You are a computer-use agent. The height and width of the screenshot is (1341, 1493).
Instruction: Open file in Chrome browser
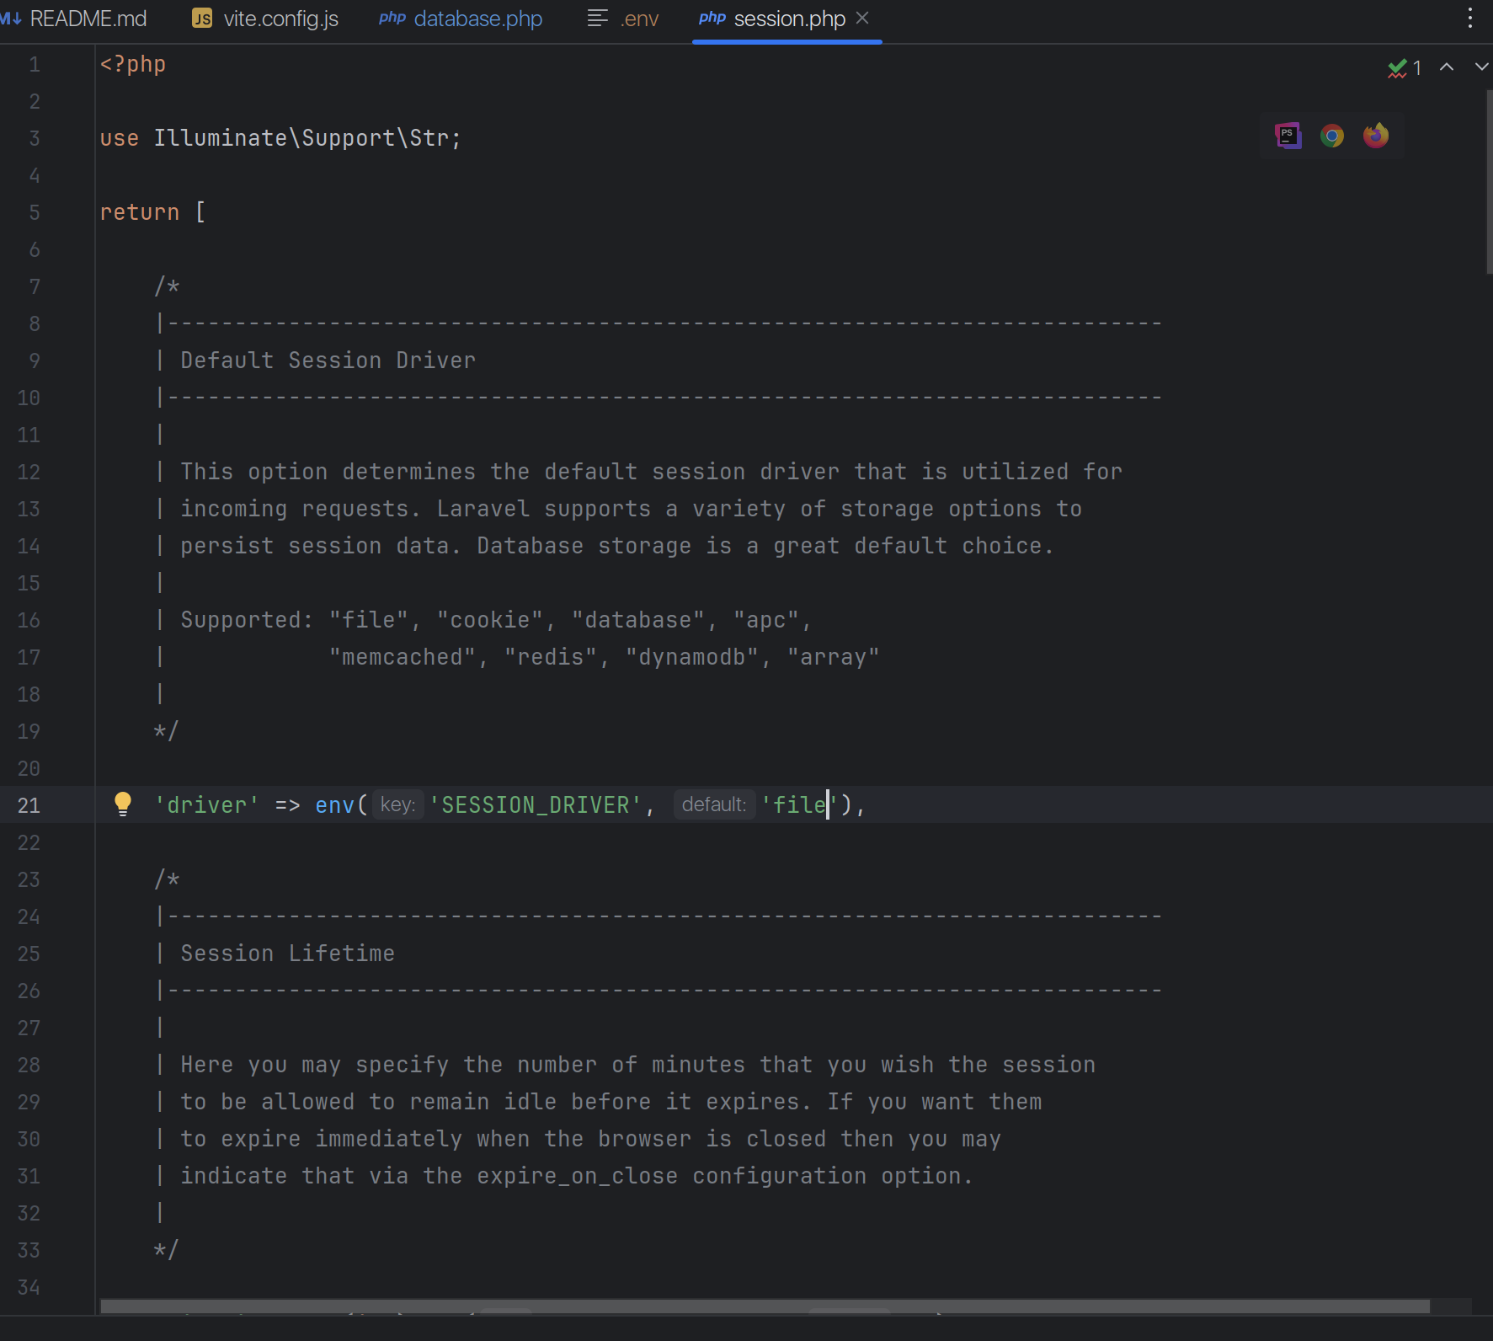click(x=1332, y=136)
